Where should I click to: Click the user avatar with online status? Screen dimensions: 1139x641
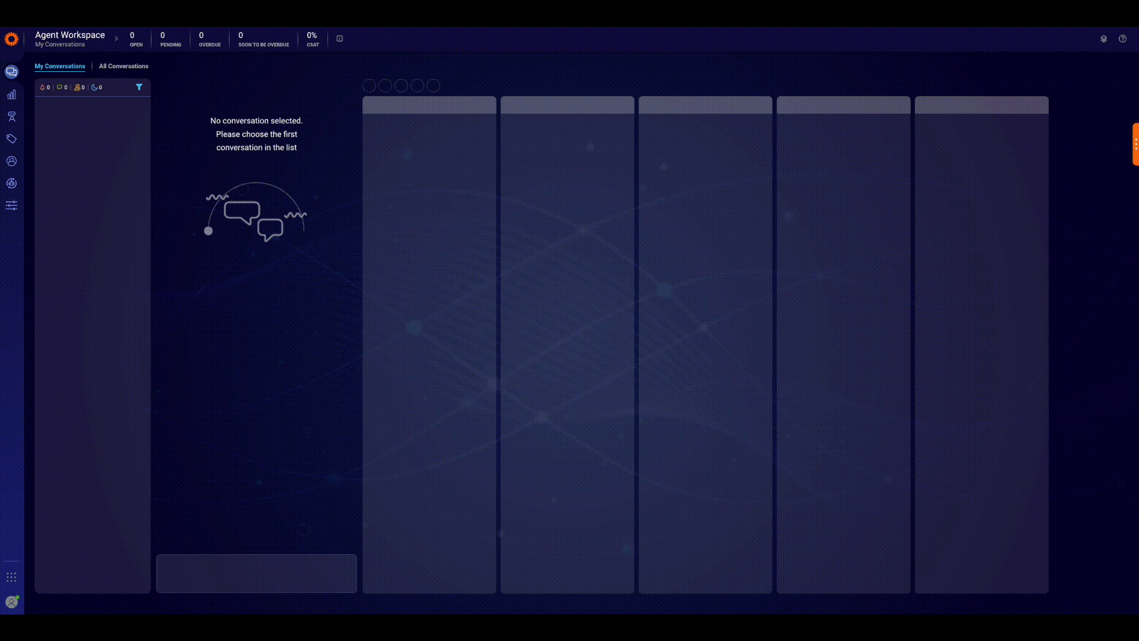[11, 602]
